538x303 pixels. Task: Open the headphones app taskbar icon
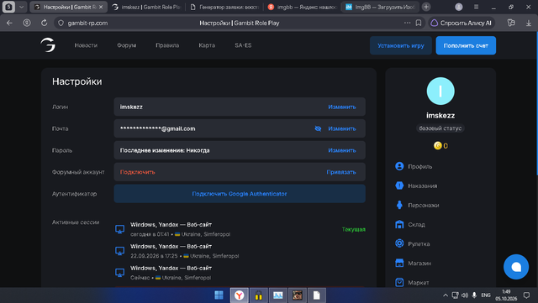(x=258, y=295)
